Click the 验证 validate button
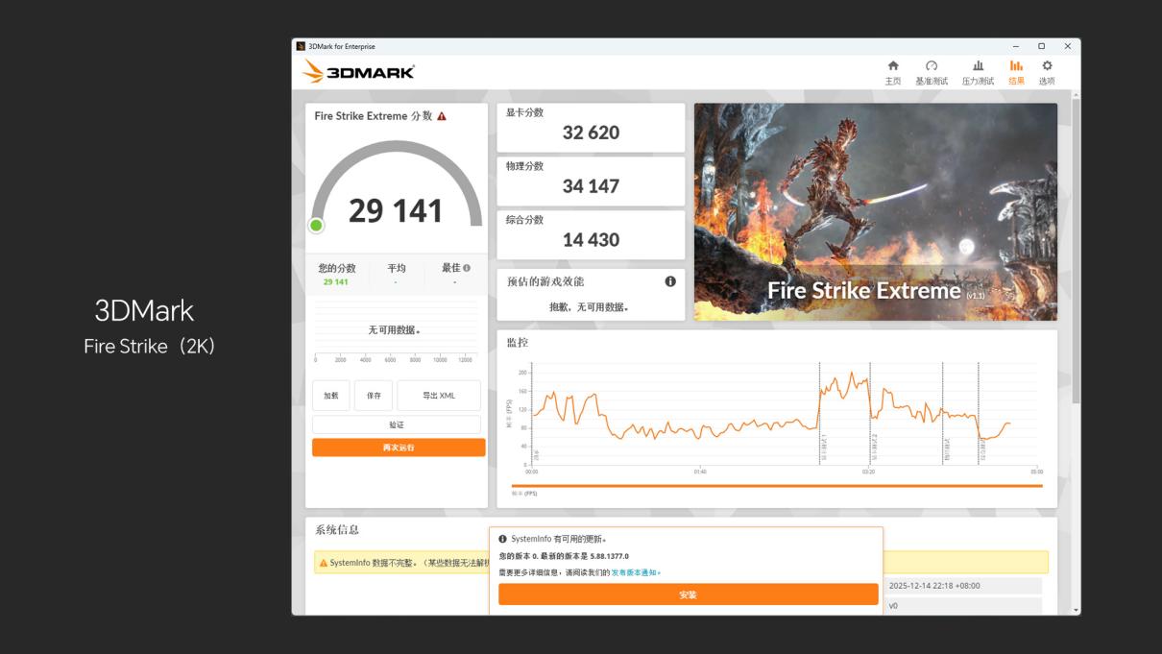 [x=397, y=424]
